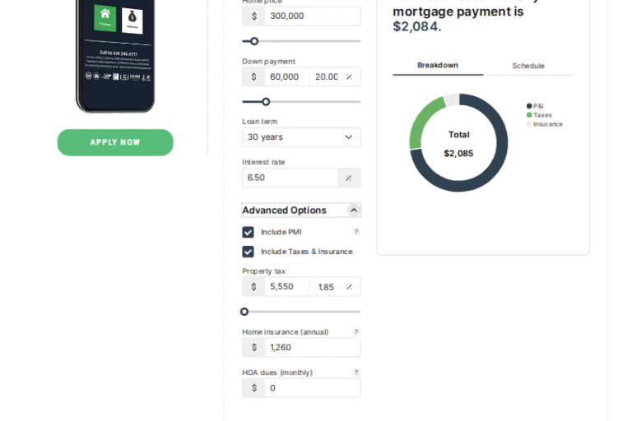Click the Home insurance annual amount field

point(312,347)
